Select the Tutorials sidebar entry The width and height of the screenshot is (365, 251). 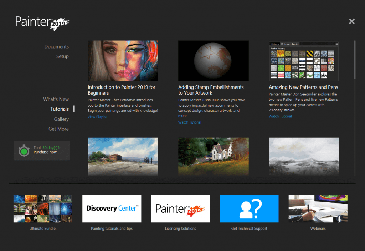coord(59,109)
